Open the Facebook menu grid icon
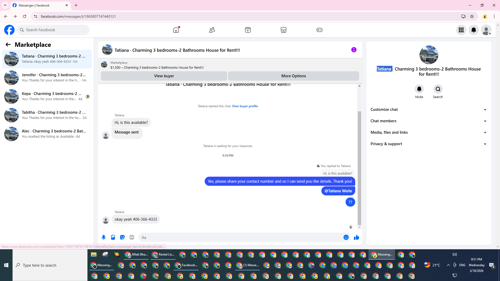Viewport: 500px width, 281px height. 461,30
